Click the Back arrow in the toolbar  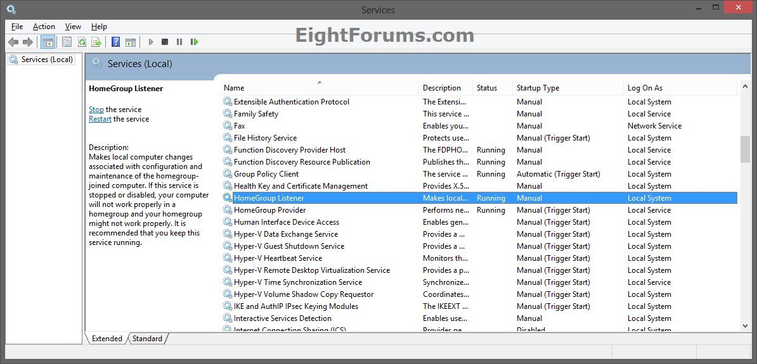(13, 42)
